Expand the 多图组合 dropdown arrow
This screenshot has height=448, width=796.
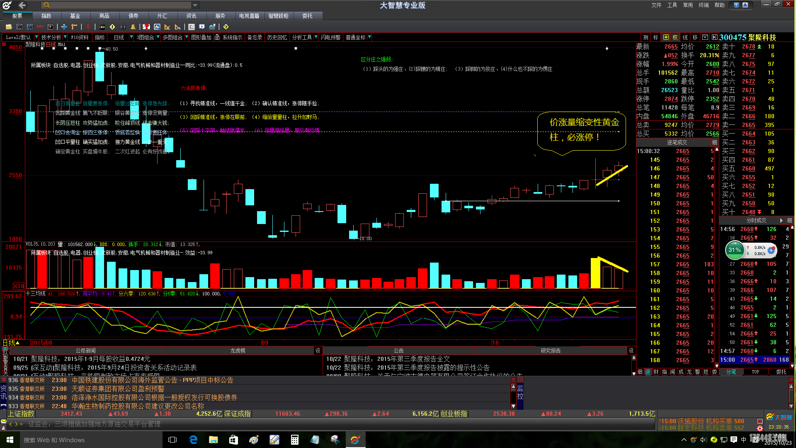coord(186,37)
